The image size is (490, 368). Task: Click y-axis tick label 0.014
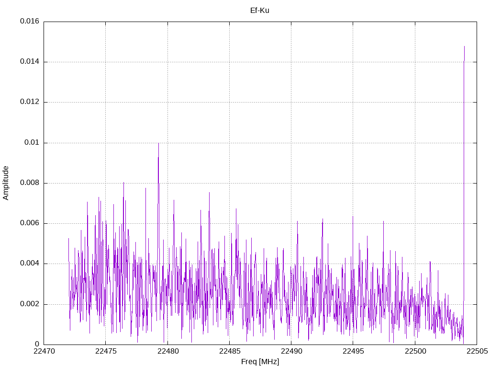pos(30,62)
